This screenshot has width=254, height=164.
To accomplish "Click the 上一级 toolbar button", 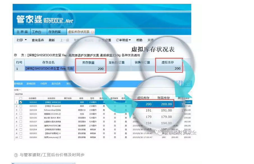I will point(65,40).
